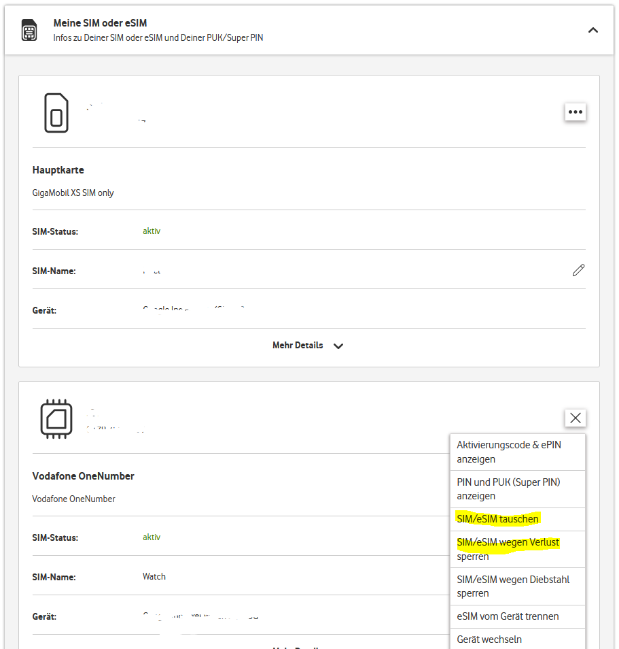
Task: Close the OneNumber options menu with X
Action: [x=575, y=418]
